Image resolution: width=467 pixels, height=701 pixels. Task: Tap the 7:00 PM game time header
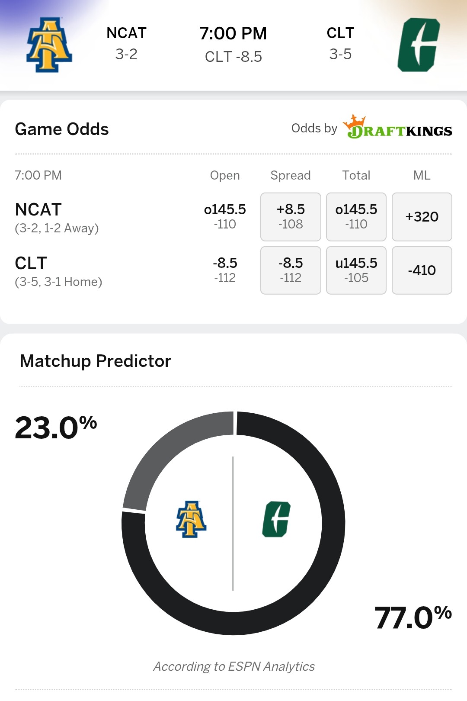[x=233, y=34]
